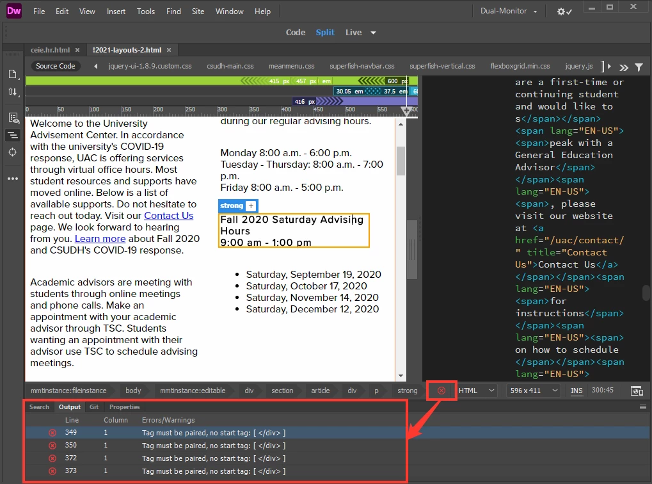652x484 pixels.
Task: Toggle the INS insert mode indicator
Action: coord(576,391)
